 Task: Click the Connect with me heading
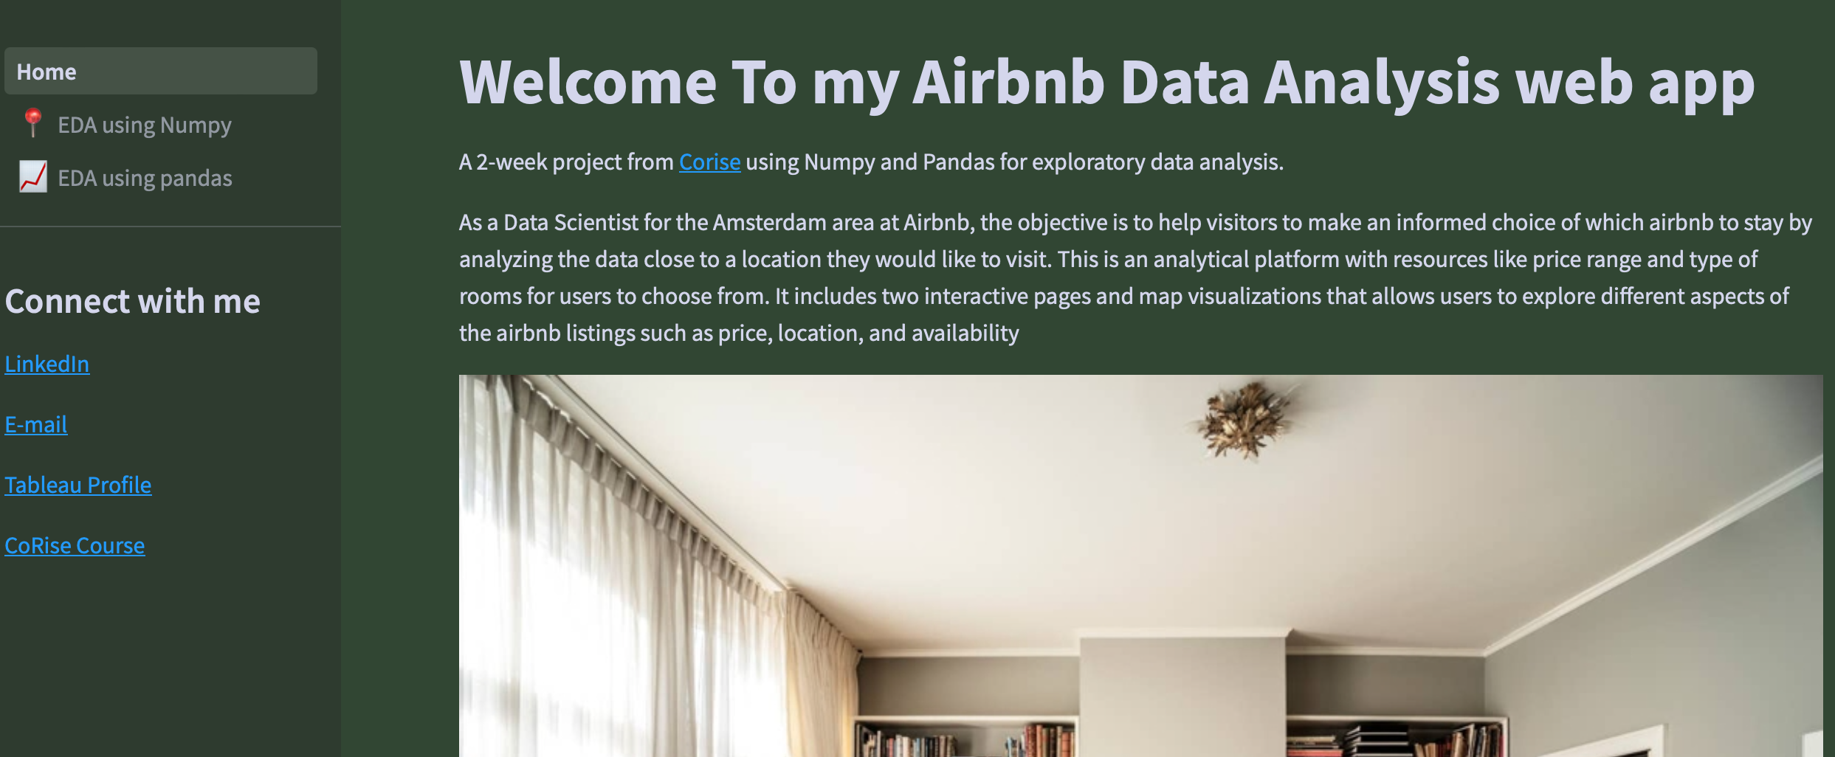(133, 301)
